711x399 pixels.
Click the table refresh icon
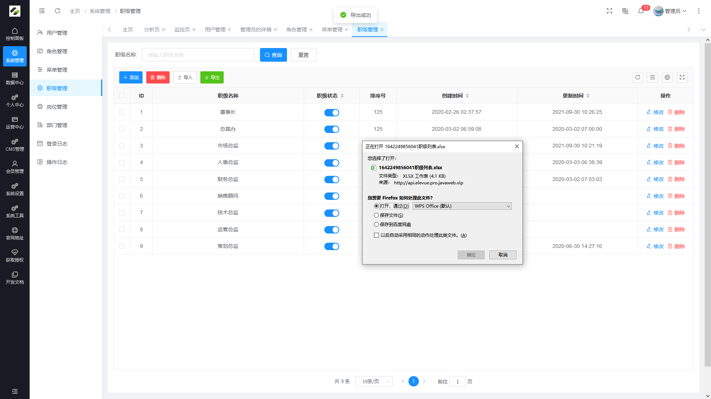tap(637, 77)
